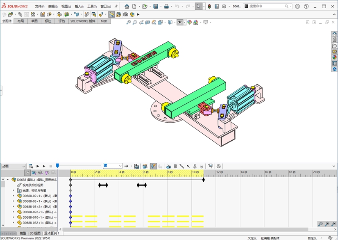Expand D0688-010<1> component in motion tree
The height and width of the screenshot is (240, 338).
(14, 217)
